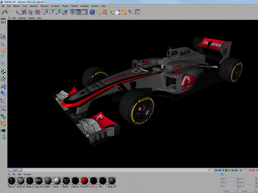The image size is (258, 193).
Task: Open the material manager Function menu
Action: (x=28, y=174)
